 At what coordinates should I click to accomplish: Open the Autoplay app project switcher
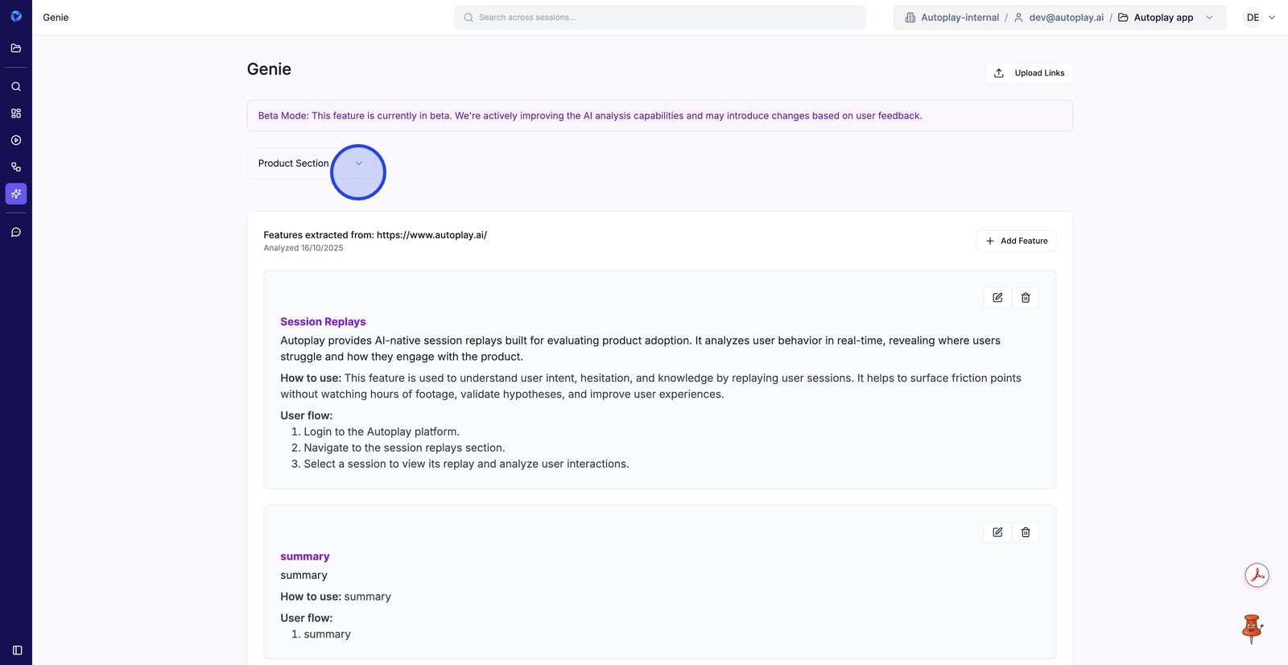pos(1164,18)
